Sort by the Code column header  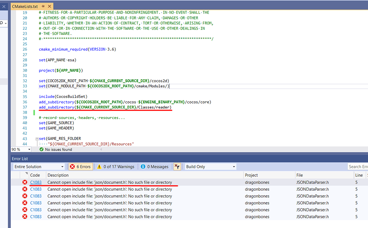(x=35, y=175)
